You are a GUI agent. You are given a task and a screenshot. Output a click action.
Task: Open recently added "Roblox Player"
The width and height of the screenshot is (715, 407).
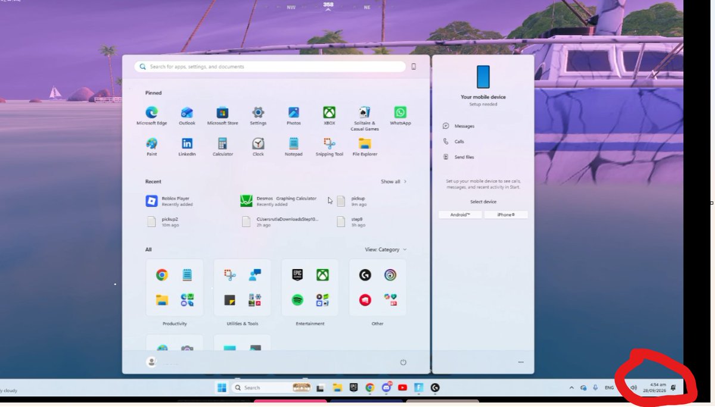168,201
